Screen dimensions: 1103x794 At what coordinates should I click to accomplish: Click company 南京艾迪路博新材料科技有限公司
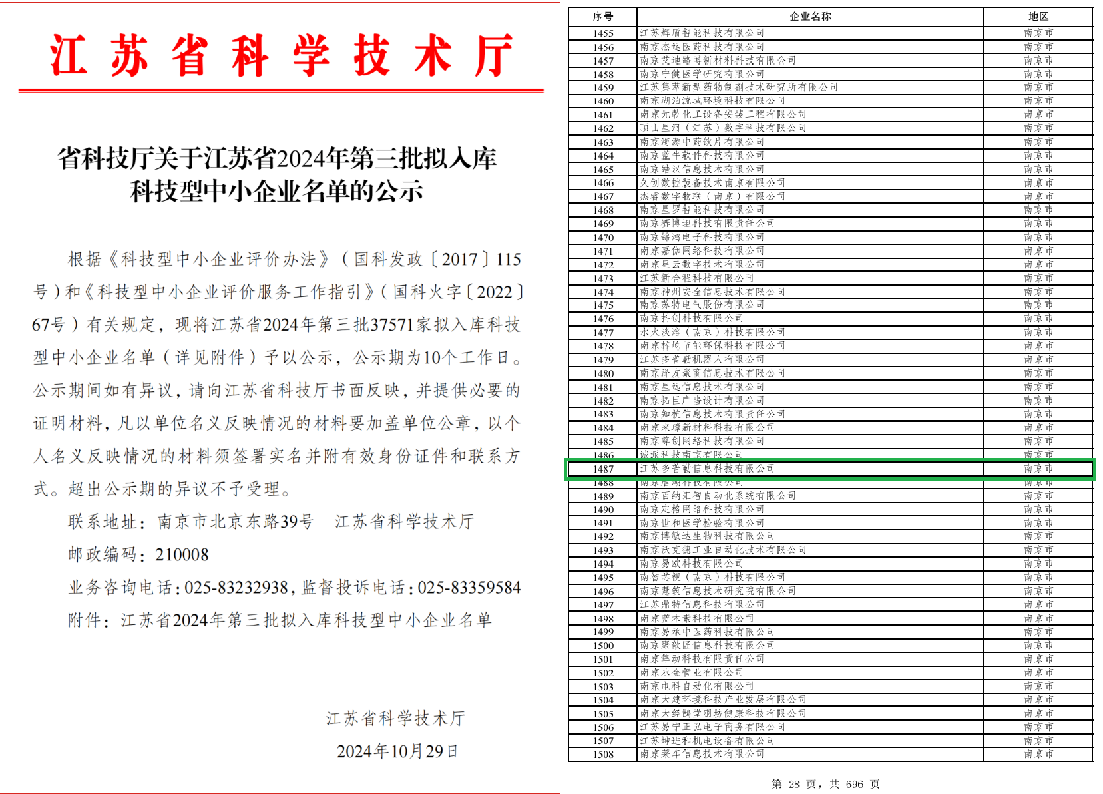point(718,60)
